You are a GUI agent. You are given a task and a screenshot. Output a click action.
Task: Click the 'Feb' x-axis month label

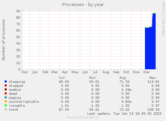[45, 72]
